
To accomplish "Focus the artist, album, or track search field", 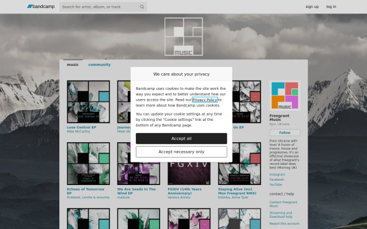I will click(103, 7).
